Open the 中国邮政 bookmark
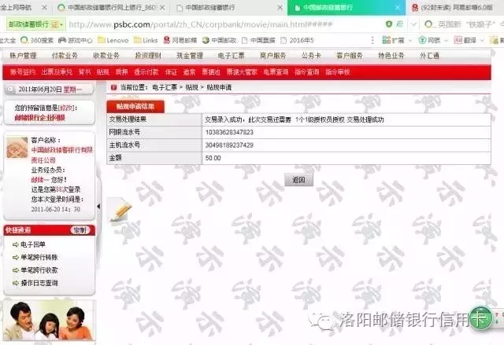The width and height of the screenshot is (504, 345). [219, 40]
